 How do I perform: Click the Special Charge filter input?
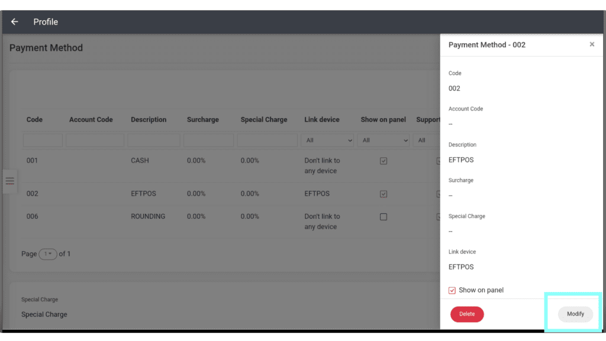click(267, 140)
